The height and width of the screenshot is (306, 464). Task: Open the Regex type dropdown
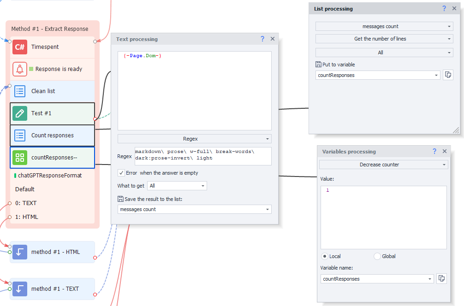click(194, 139)
